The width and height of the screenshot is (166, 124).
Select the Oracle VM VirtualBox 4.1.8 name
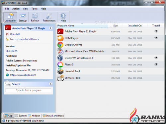(x=79, y=58)
